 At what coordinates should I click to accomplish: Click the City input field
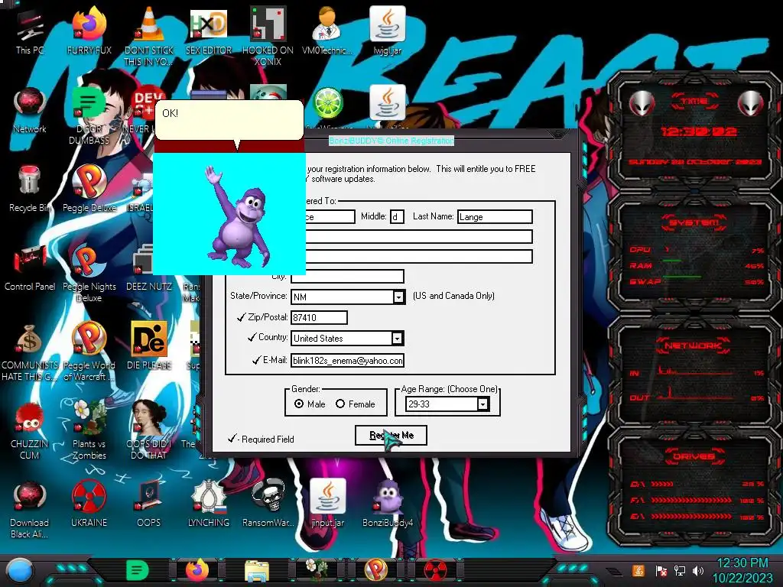tap(348, 276)
